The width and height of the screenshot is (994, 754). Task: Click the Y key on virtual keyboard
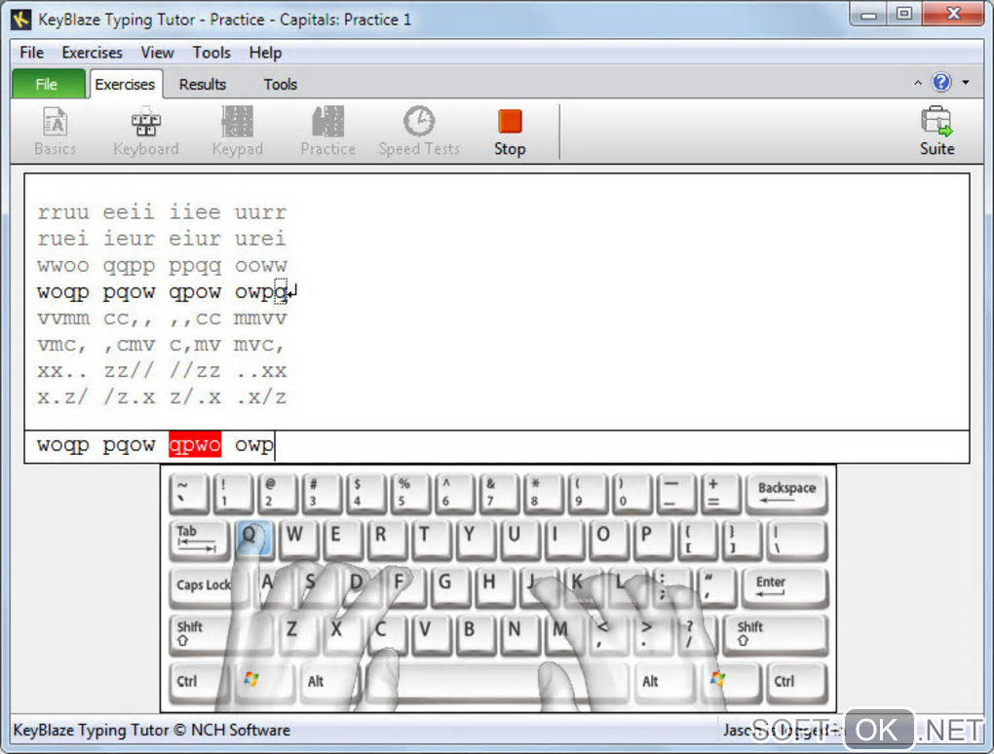pyautogui.click(x=476, y=540)
